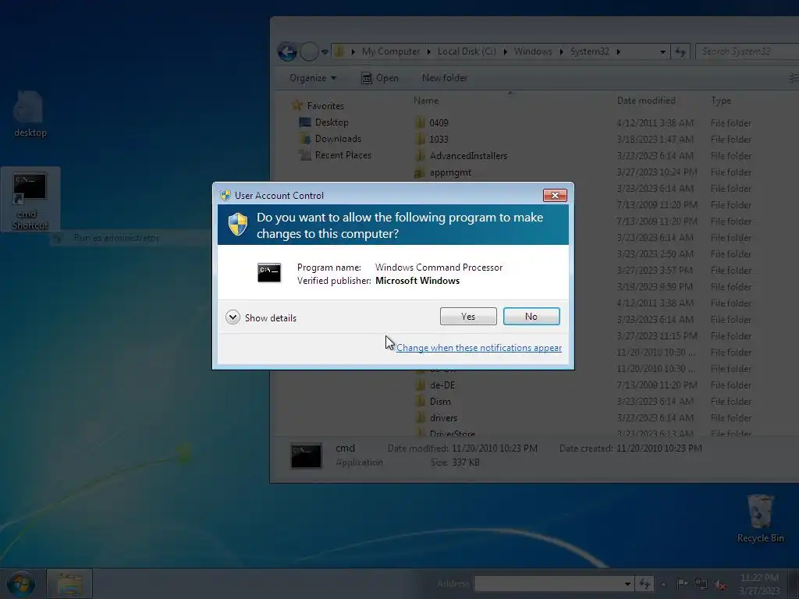Close the User Account Control dialog
This screenshot has width=799, height=599.
(555, 195)
